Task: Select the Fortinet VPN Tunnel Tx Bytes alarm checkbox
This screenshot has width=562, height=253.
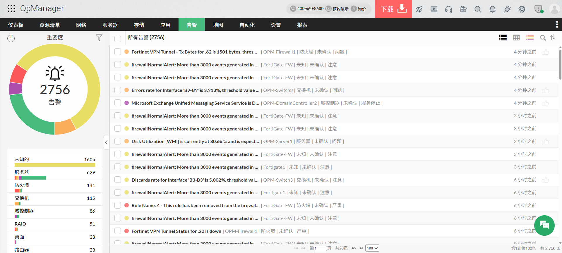Action: point(118,52)
